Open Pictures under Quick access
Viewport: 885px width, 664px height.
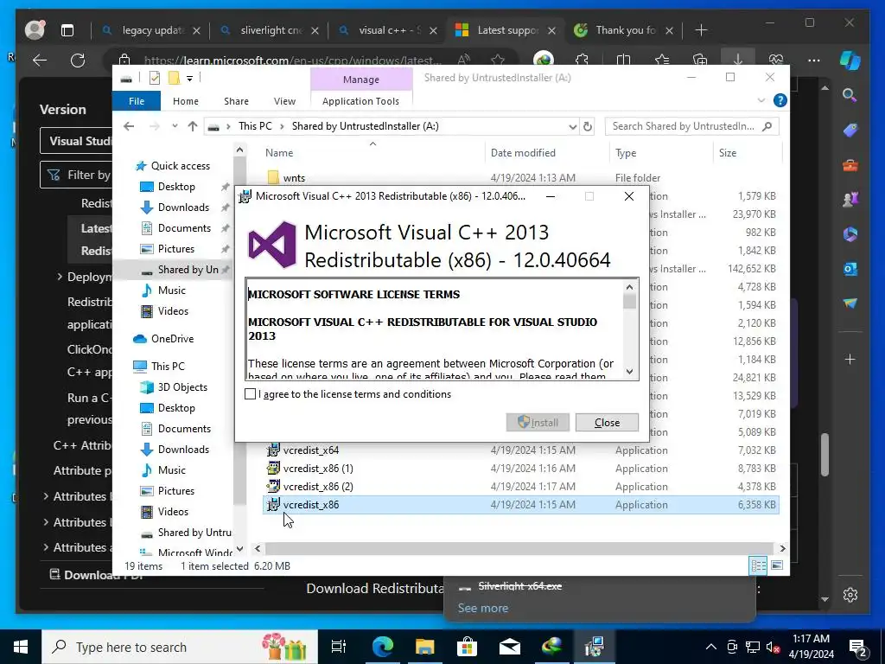pyautogui.click(x=176, y=249)
